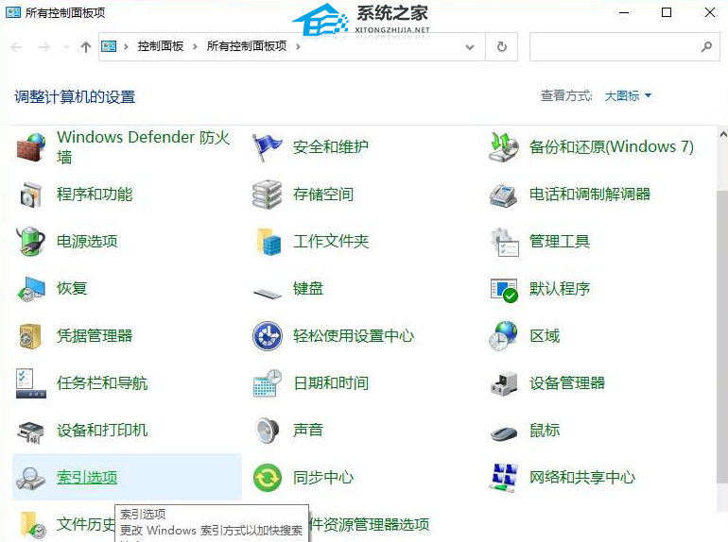Expand the address bar history dropdown
The width and height of the screenshot is (728, 542).
click(x=470, y=47)
